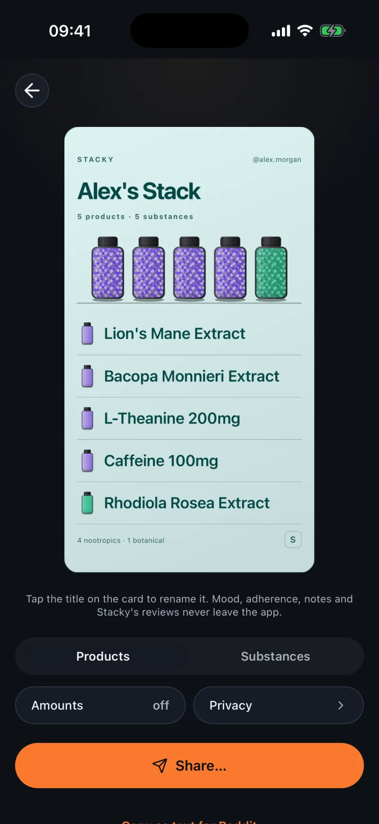The width and height of the screenshot is (379, 824).
Task: Go back using the arrow button
Action: 32,90
